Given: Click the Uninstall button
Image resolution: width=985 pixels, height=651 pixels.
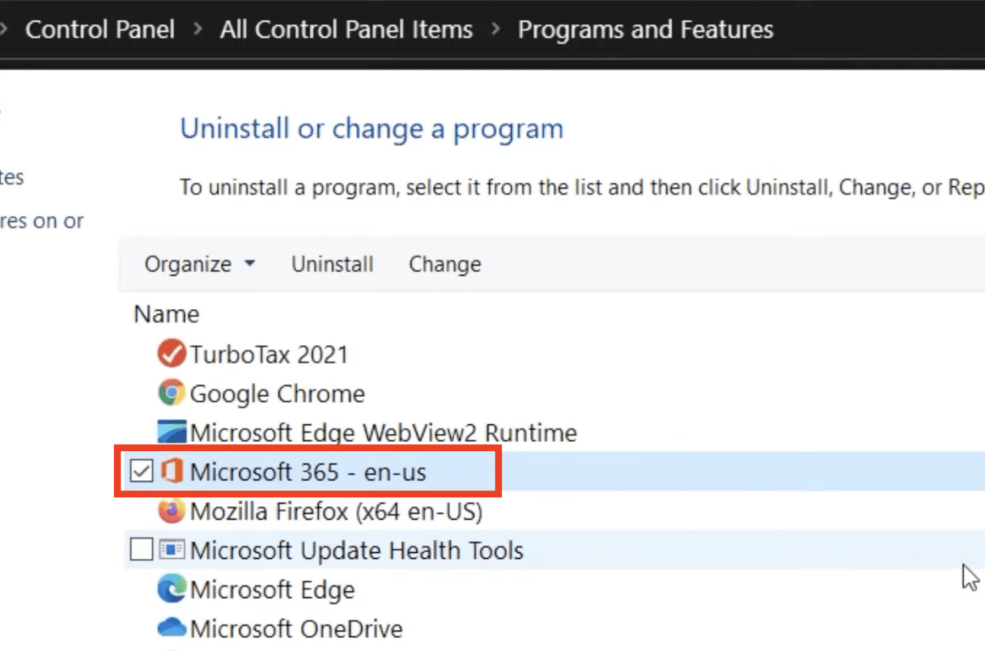Looking at the screenshot, I should coord(332,263).
